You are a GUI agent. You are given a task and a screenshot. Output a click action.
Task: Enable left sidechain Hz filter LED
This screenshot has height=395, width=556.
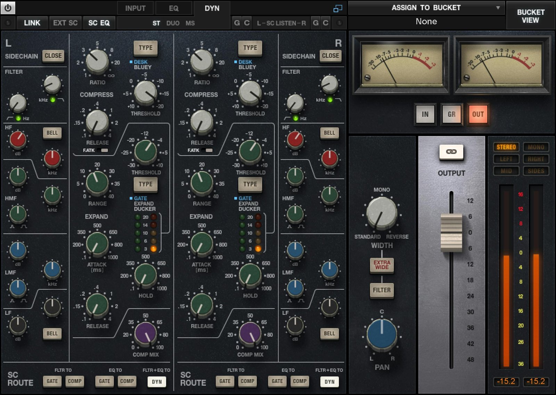[x=18, y=118]
